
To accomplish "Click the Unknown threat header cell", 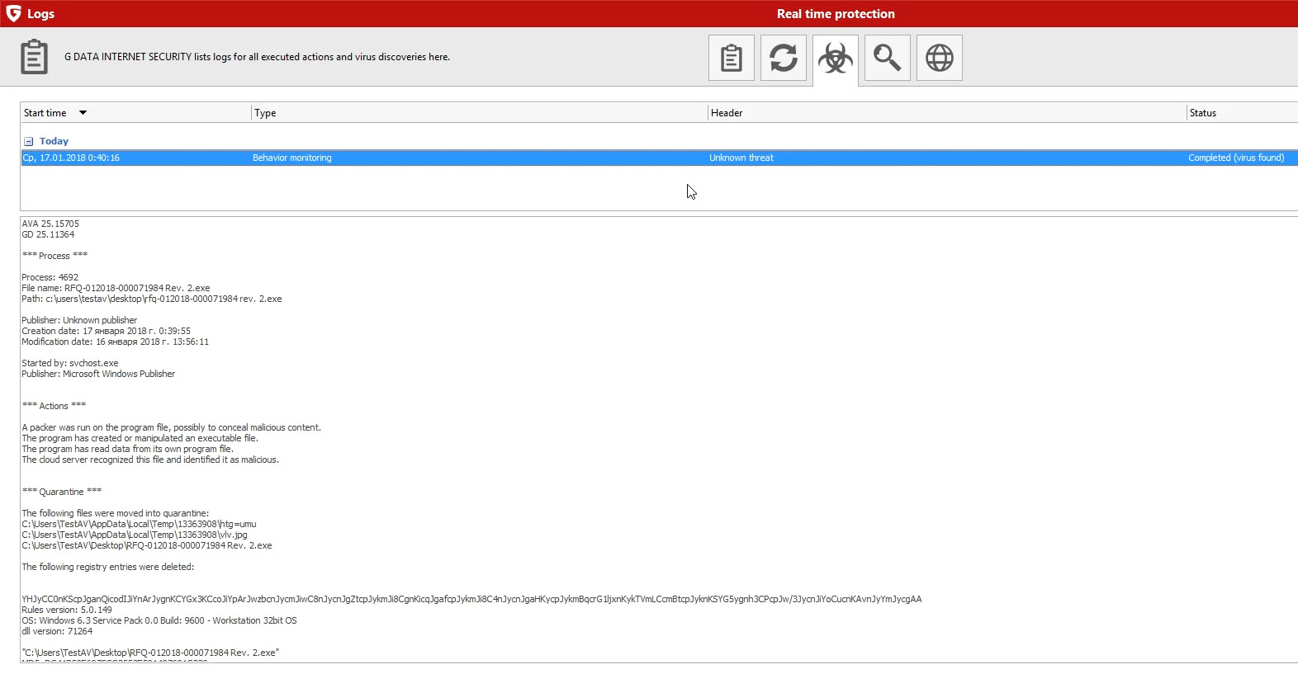I will tap(741, 158).
